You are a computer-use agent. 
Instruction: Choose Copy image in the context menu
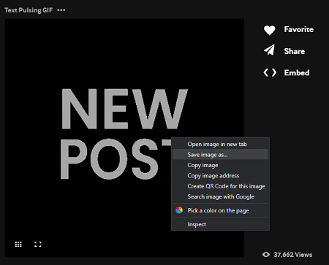point(221,165)
